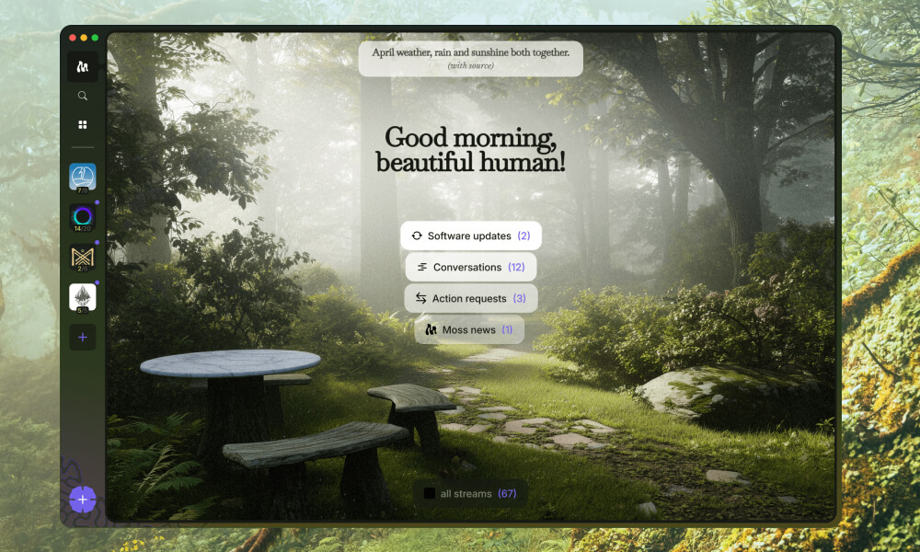Open Software updates (2)
Image resolution: width=920 pixels, height=552 pixels.
coord(470,236)
